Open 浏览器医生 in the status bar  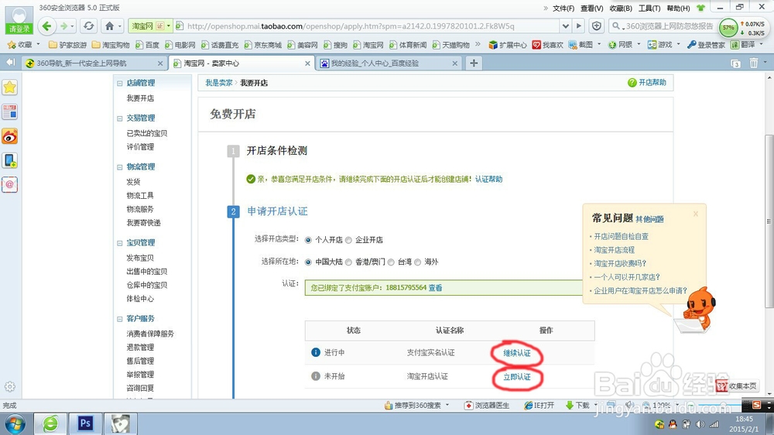click(x=487, y=406)
